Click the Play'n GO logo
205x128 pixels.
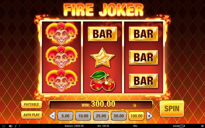(x=179, y=126)
